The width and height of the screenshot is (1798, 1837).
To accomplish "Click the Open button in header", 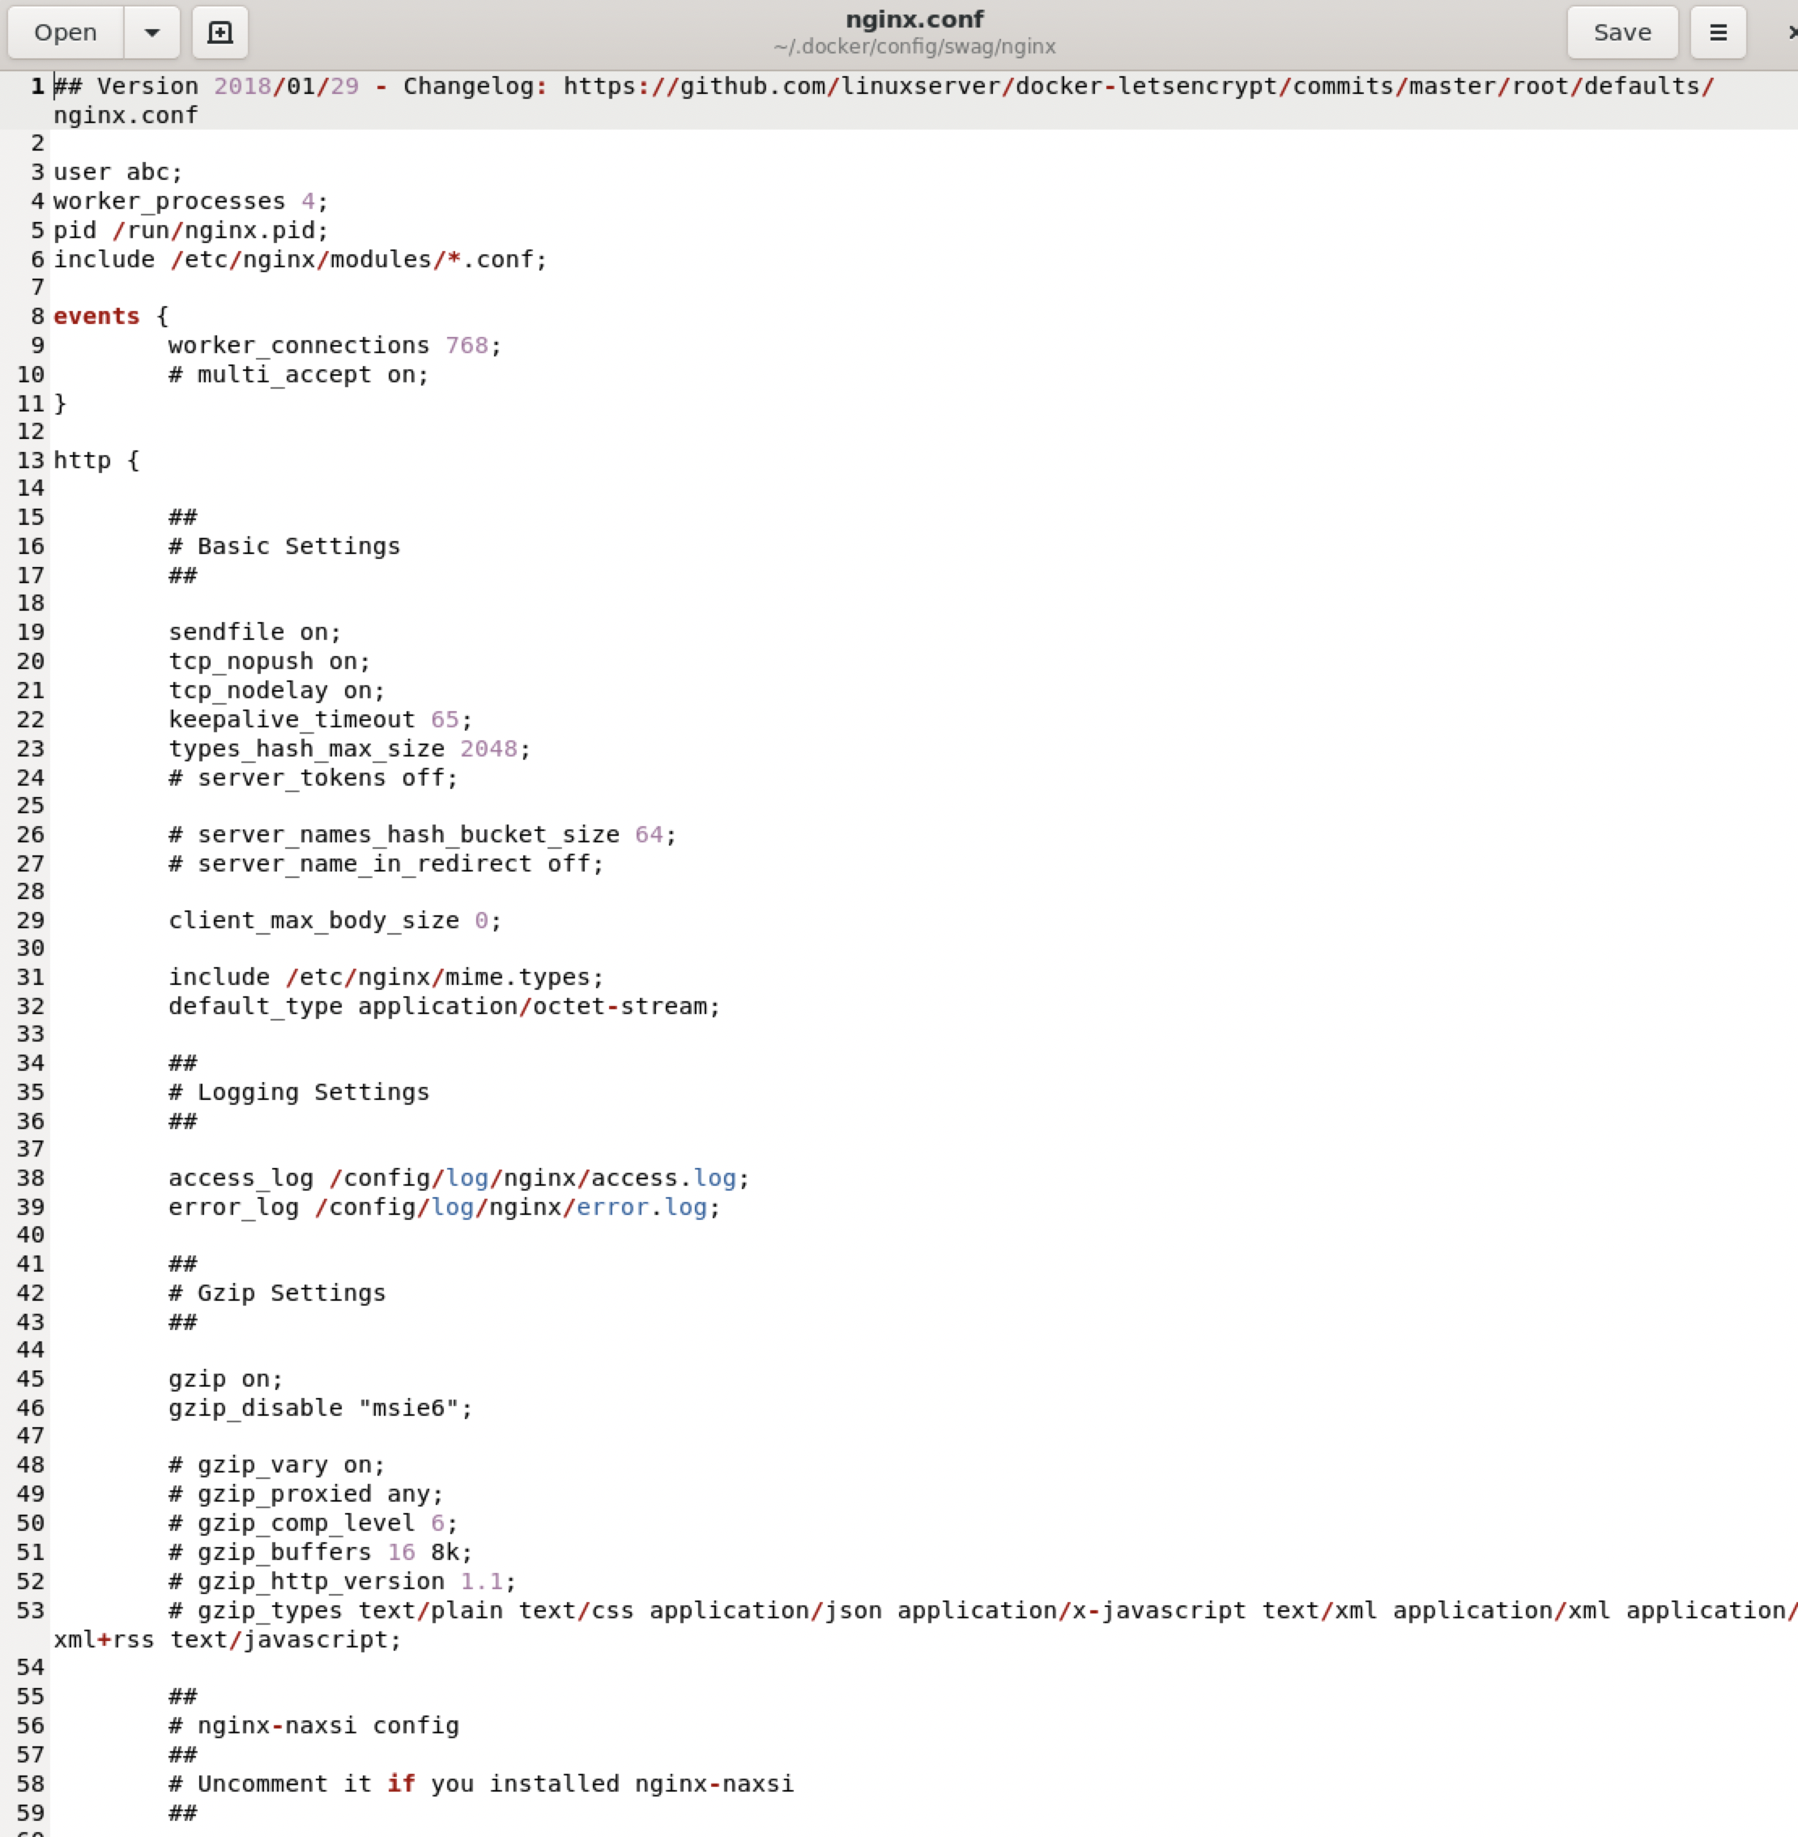I will click(65, 32).
